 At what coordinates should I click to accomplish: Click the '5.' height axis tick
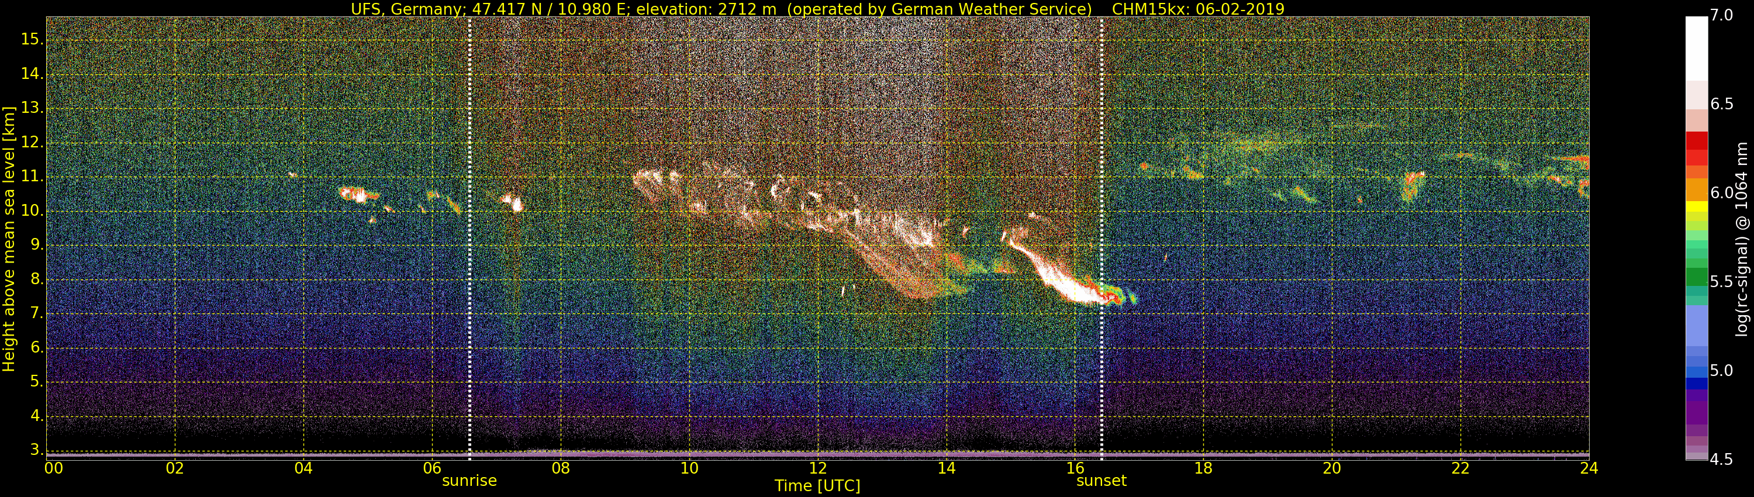36,382
